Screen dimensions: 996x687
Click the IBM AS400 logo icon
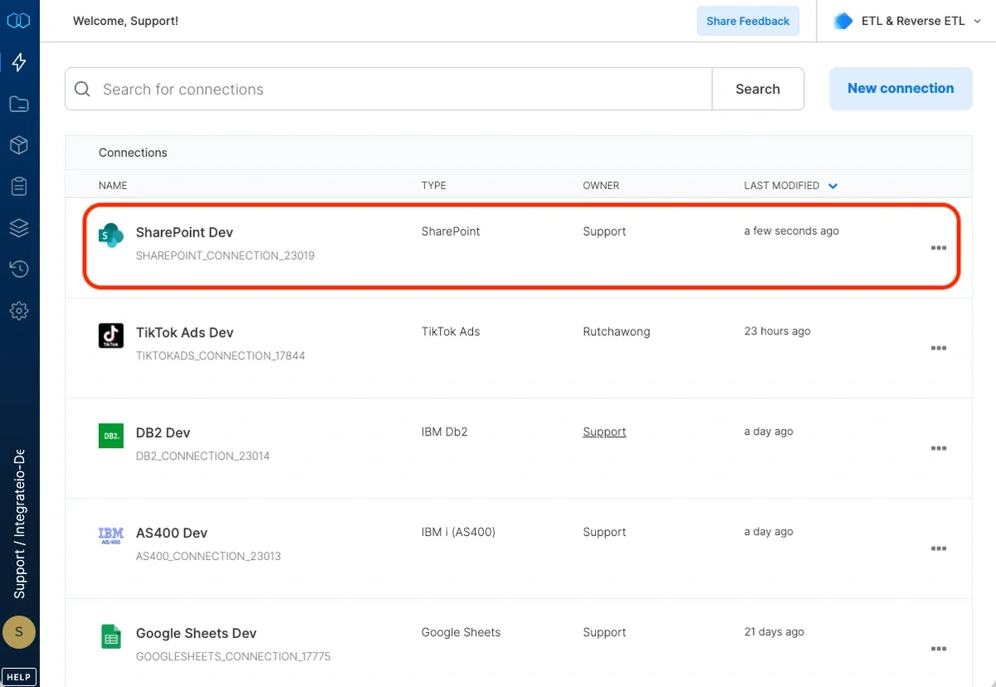pos(110,536)
